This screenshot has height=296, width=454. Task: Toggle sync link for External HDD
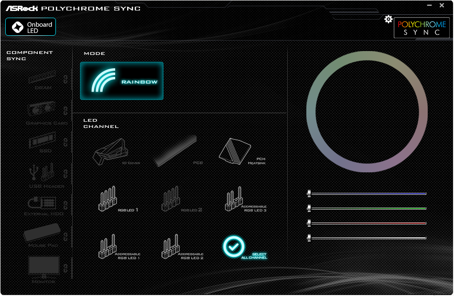pos(66,205)
